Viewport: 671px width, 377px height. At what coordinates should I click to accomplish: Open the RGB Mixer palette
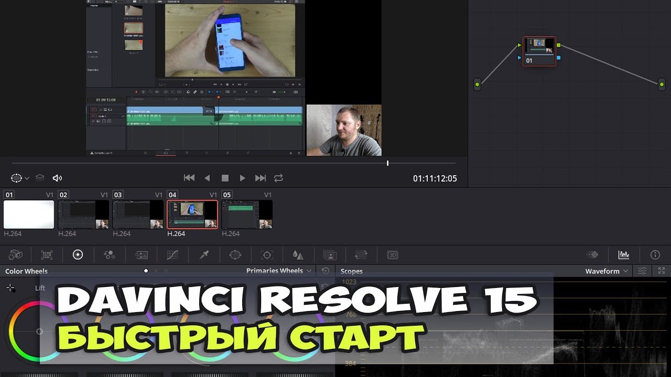110,255
